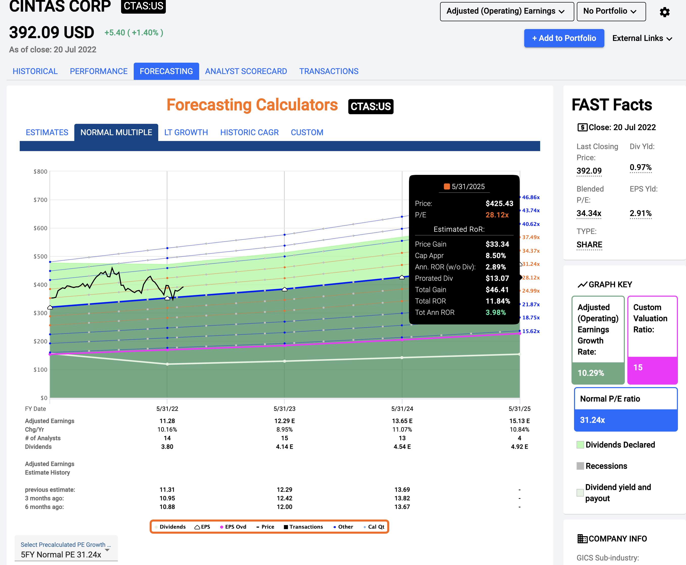
Task: Click the 24.99x P/E line label
Action: click(x=531, y=291)
